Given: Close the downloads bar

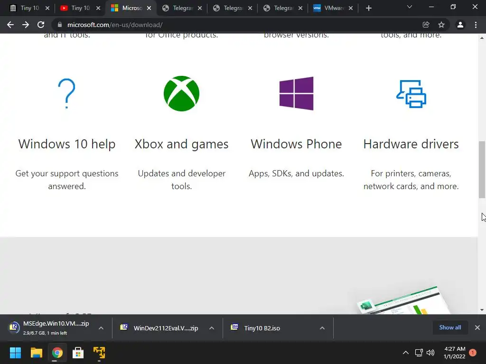Looking at the screenshot, I should (477, 328).
